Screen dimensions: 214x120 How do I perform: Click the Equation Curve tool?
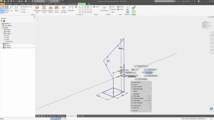(26, 7)
